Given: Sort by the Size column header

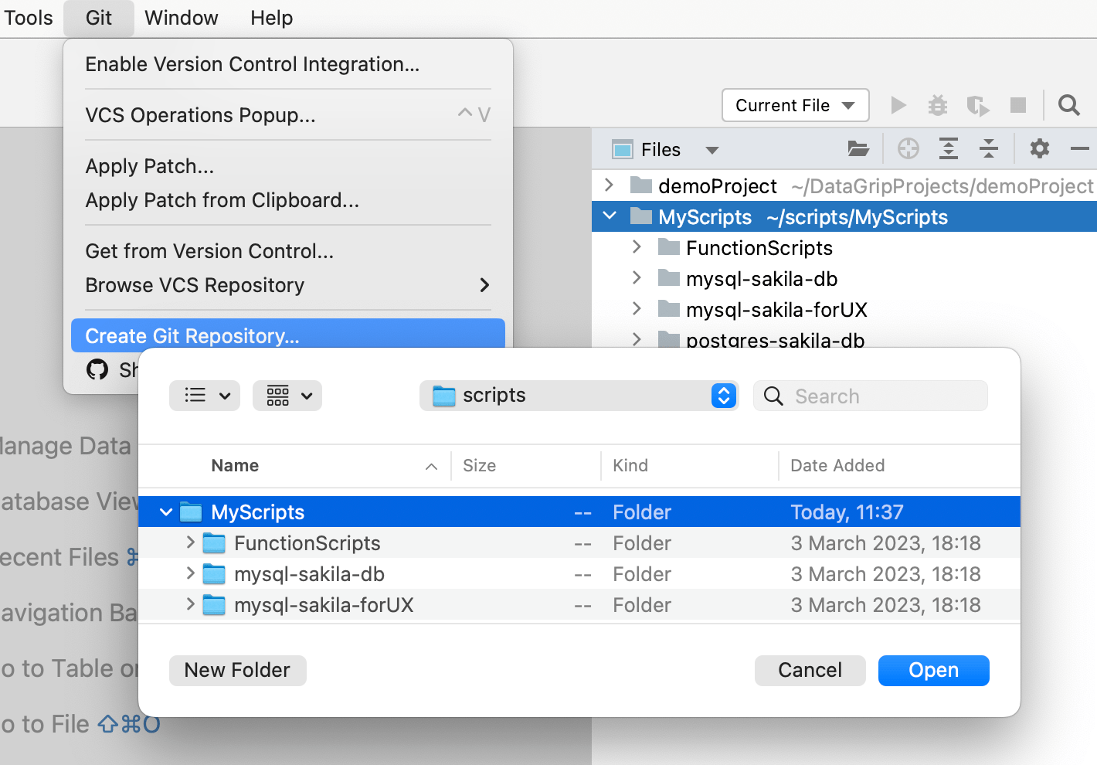Looking at the screenshot, I should (479, 465).
